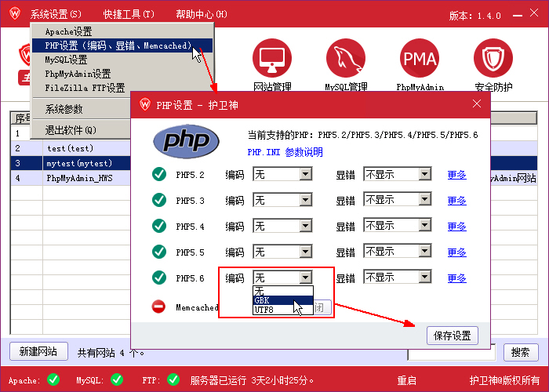Select the PhpMyAdmin_HWS website row
Screen dimensions: 549x392
(71, 178)
